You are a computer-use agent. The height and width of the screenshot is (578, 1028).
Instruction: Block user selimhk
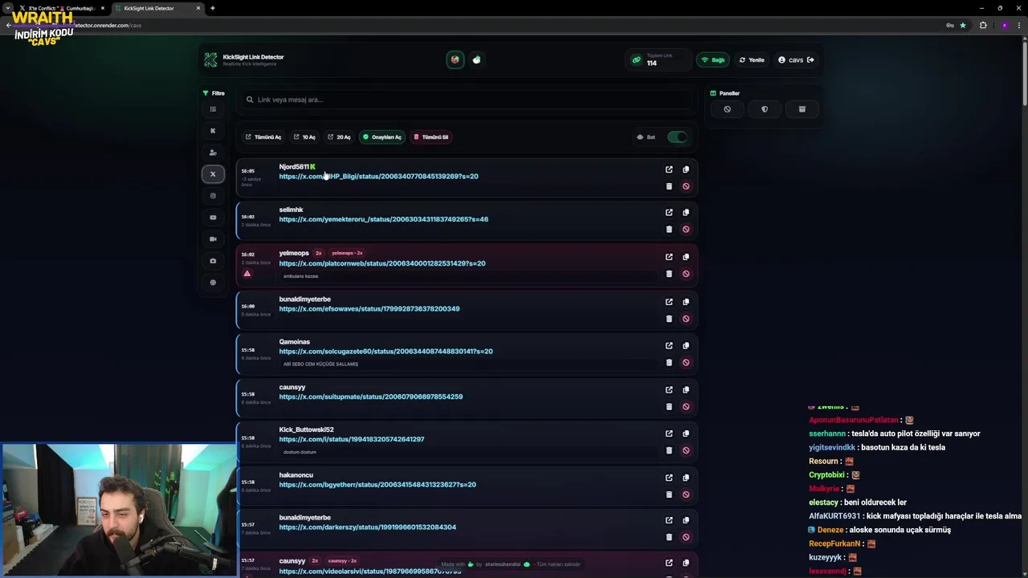[x=686, y=230]
